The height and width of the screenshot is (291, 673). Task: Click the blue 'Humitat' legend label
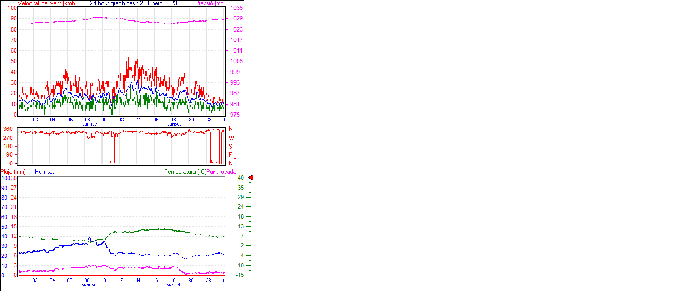tap(44, 172)
